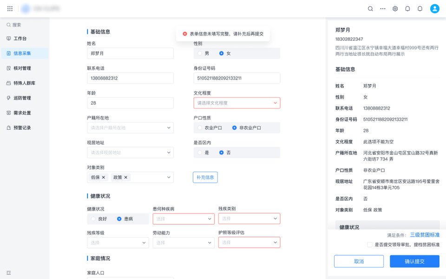
Task: Click the 补充信息 button
Action: [205, 177]
